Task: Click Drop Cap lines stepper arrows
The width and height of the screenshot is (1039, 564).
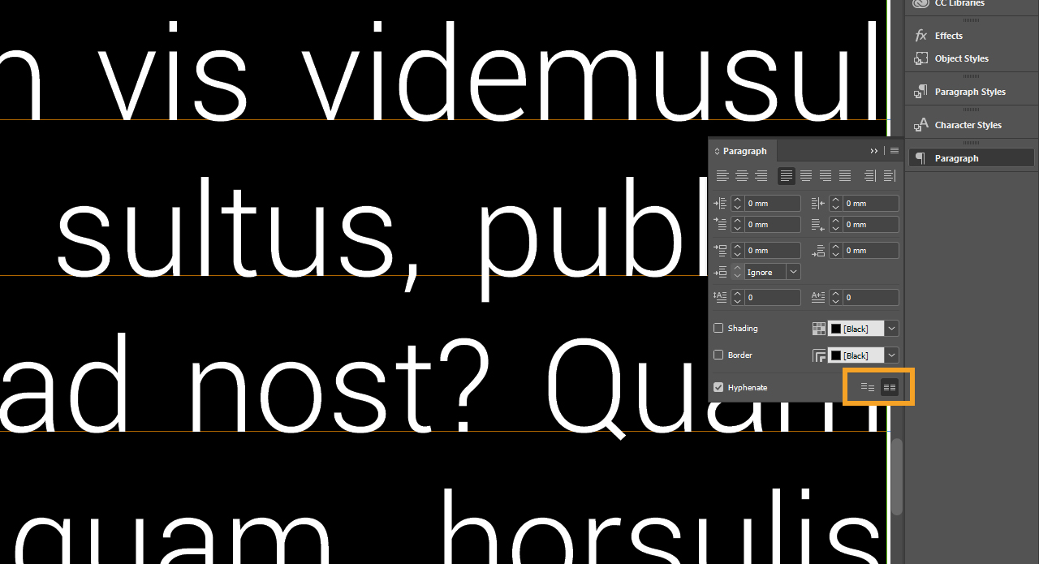Action: click(x=737, y=297)
